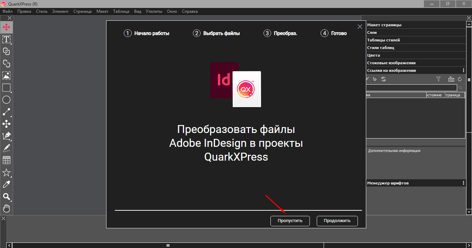Click the open folder icon in image links panel
Screen dimensions: 472x248
pos(375,79)
